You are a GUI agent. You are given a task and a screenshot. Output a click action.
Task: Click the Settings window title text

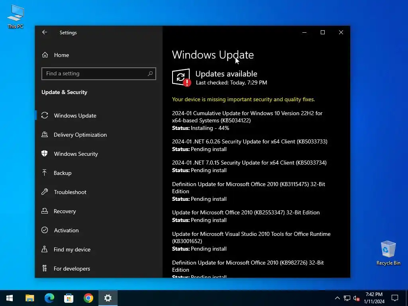coord(68,33)
